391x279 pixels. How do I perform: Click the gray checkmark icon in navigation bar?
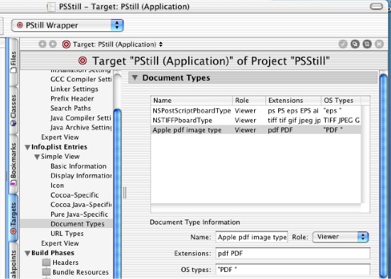(343, 44)
